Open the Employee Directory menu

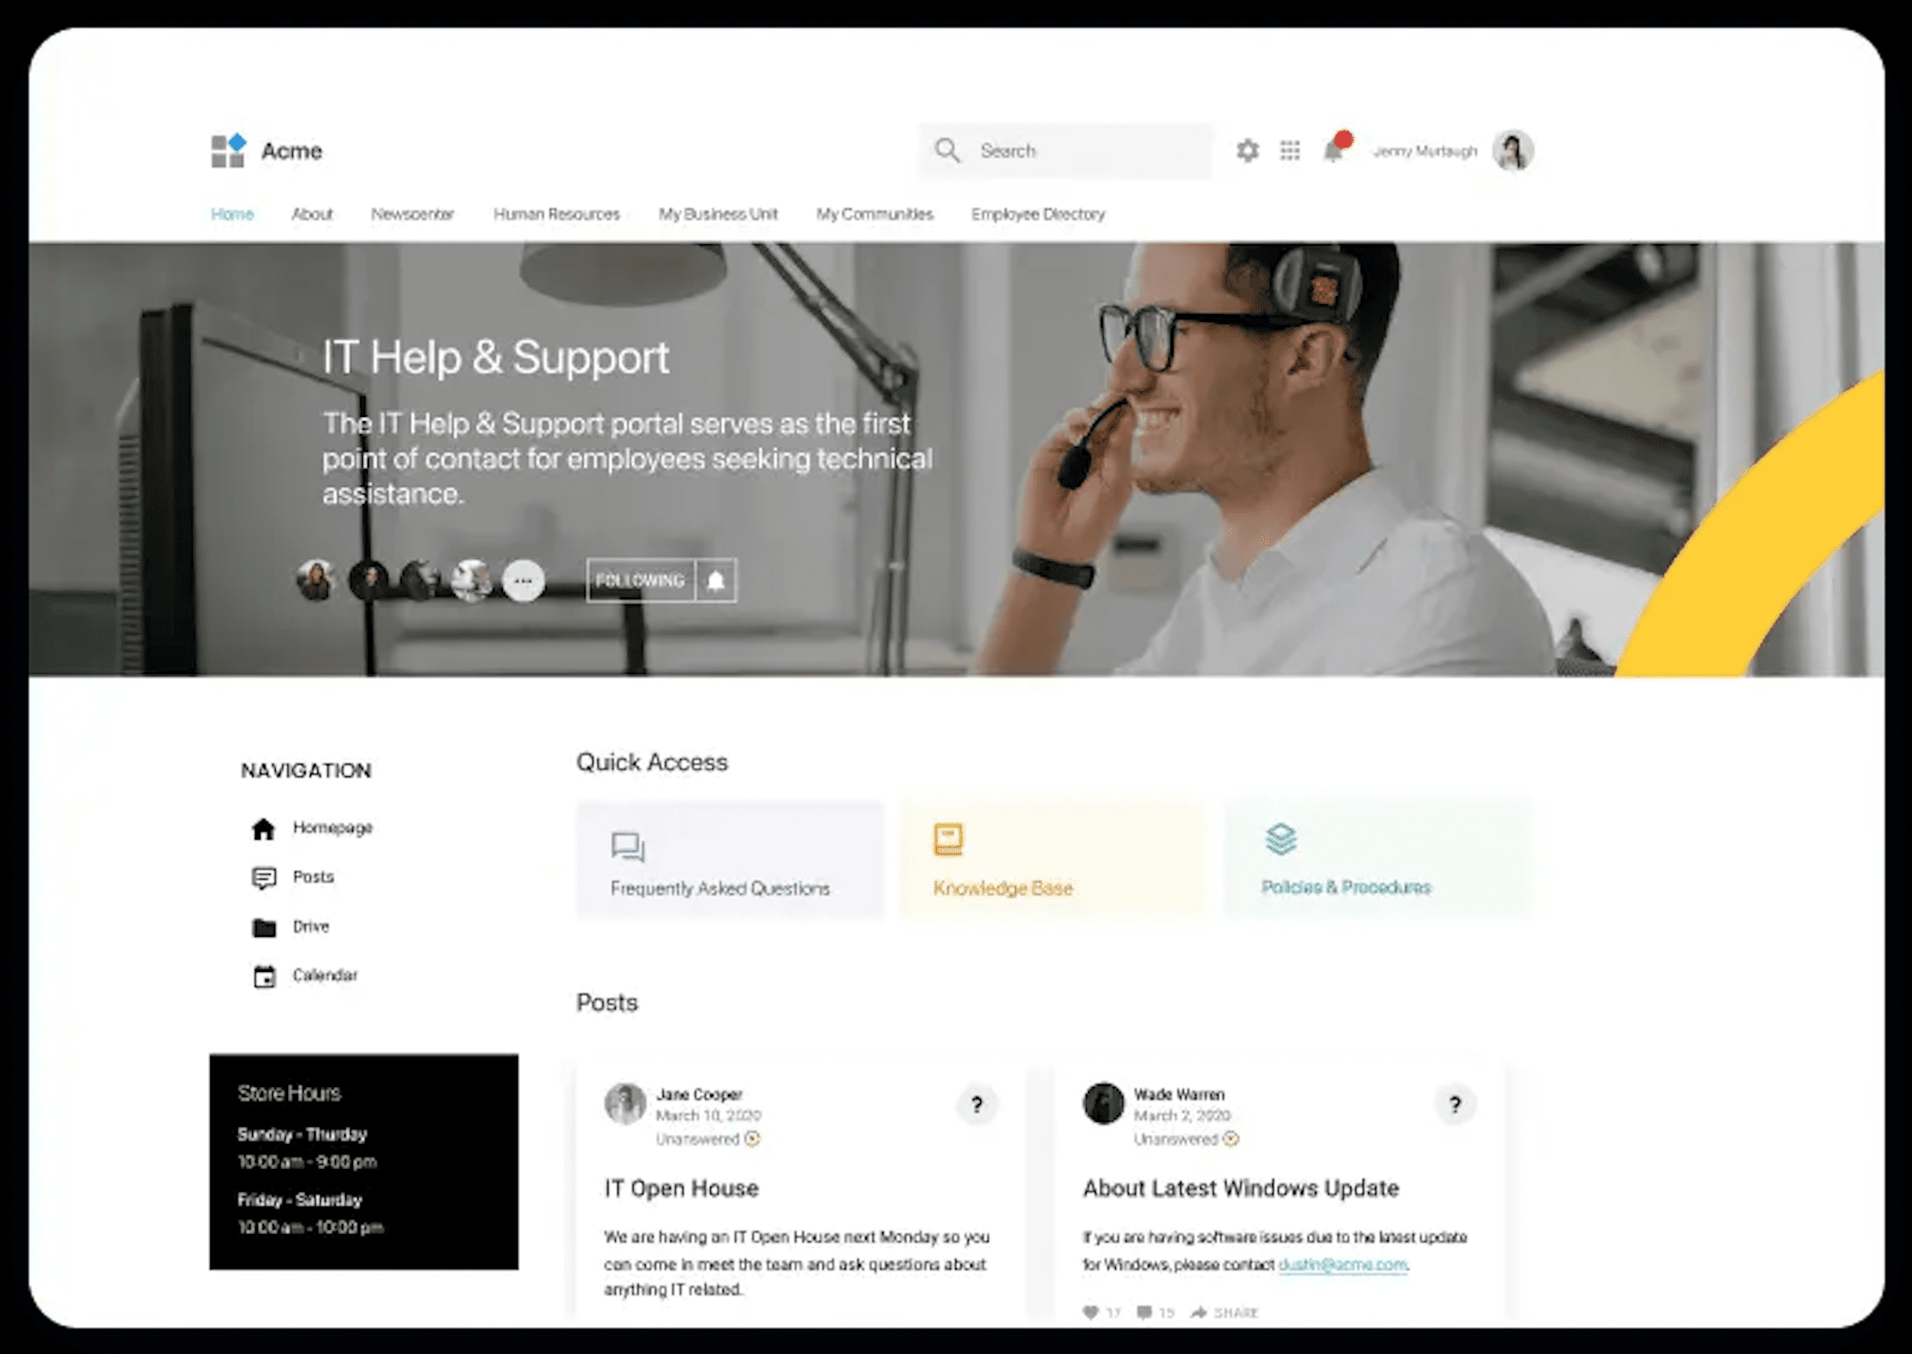[x=1038, y=214]
